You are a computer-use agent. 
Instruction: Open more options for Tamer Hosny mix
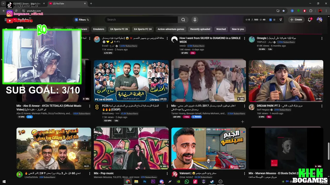point(244,106)
